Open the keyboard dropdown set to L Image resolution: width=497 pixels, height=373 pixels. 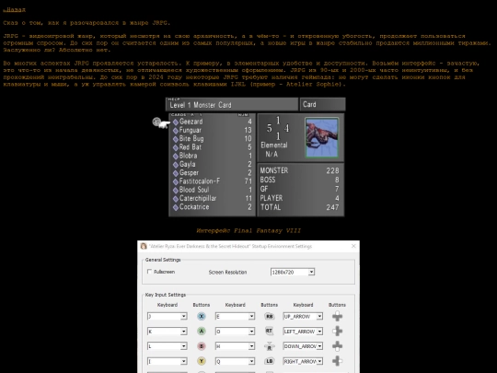pos(168,346)
